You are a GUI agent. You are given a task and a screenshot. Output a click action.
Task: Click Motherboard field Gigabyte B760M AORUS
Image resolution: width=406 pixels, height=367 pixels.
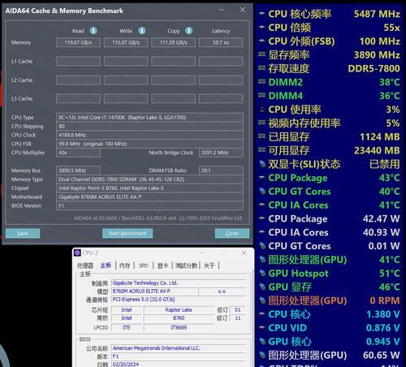point(149,197)
